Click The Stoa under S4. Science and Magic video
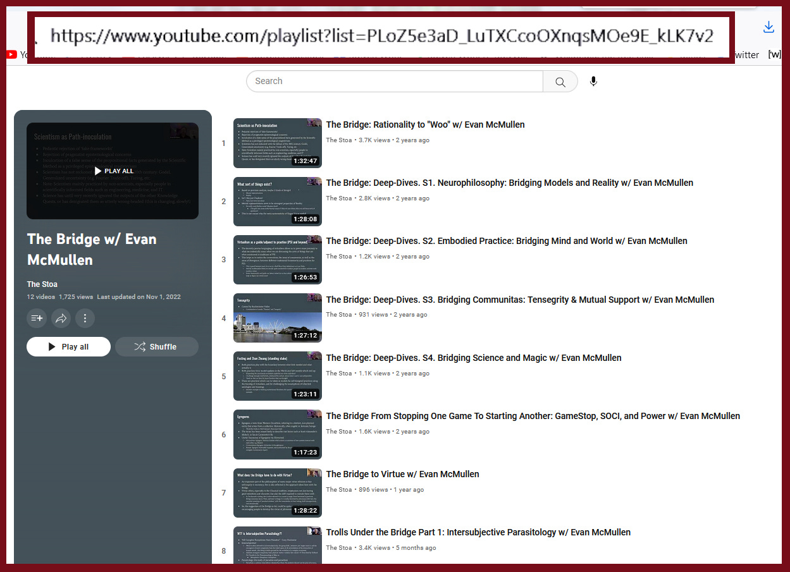This screenshot has height=572, width=790. (339, 374)
